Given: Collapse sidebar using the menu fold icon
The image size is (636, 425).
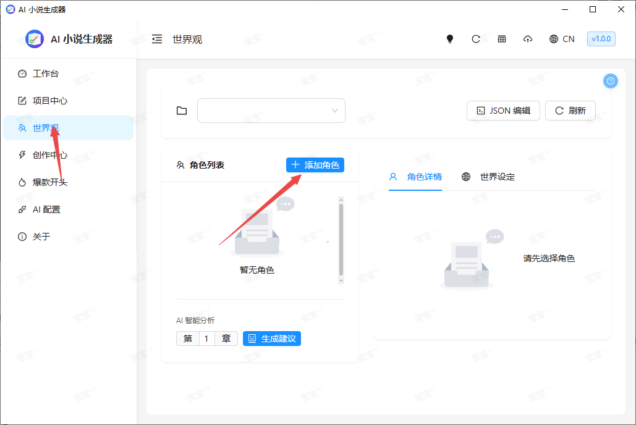Looking at the screenshot, I should coord(157,39).
